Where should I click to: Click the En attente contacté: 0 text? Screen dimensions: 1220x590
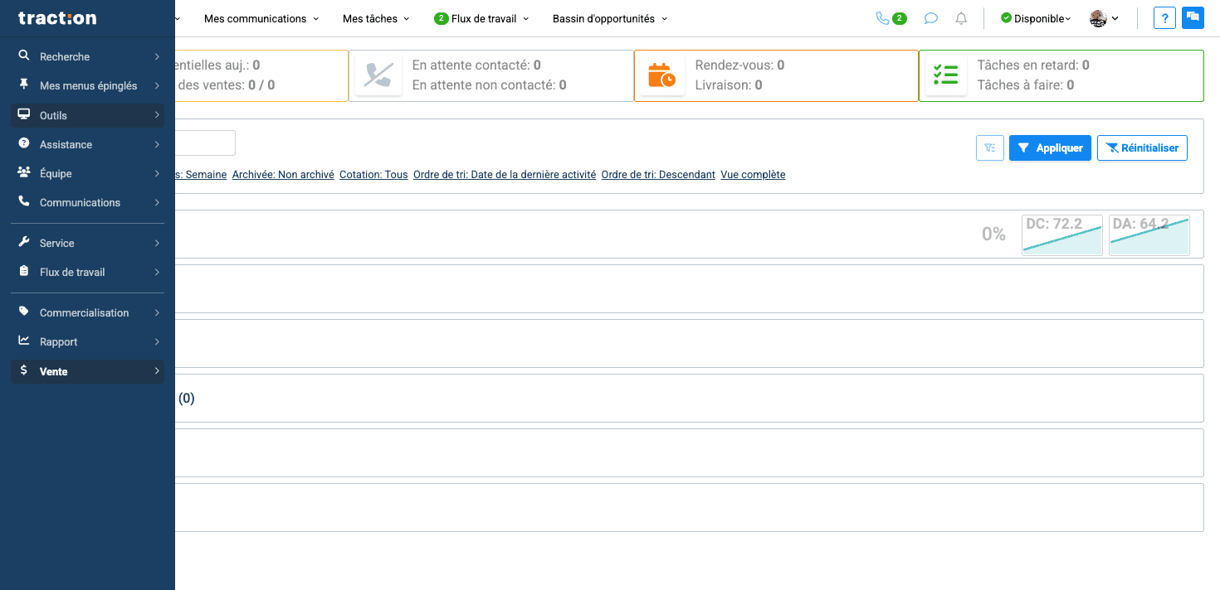476,65
